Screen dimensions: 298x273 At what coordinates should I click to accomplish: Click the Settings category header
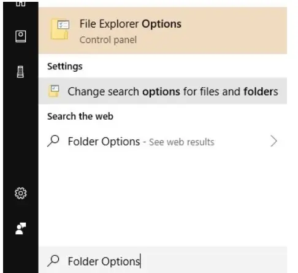point(65,66)
